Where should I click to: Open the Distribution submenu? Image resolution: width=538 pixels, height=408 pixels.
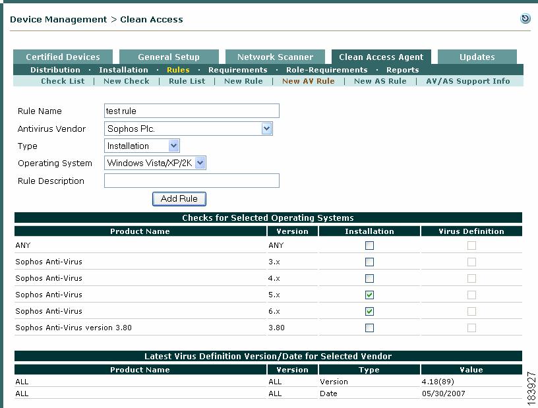tap(55, 70)
